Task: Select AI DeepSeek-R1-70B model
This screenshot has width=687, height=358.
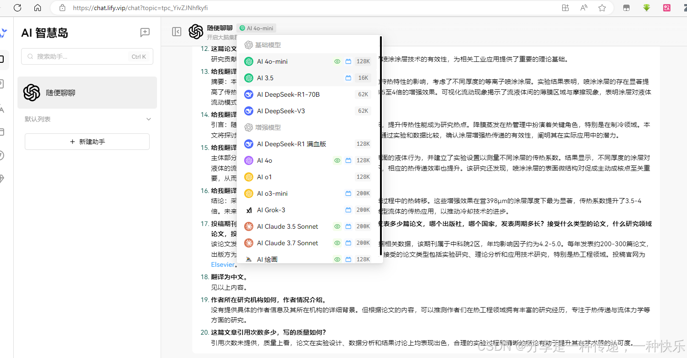Action: click(x=307, y=94)
